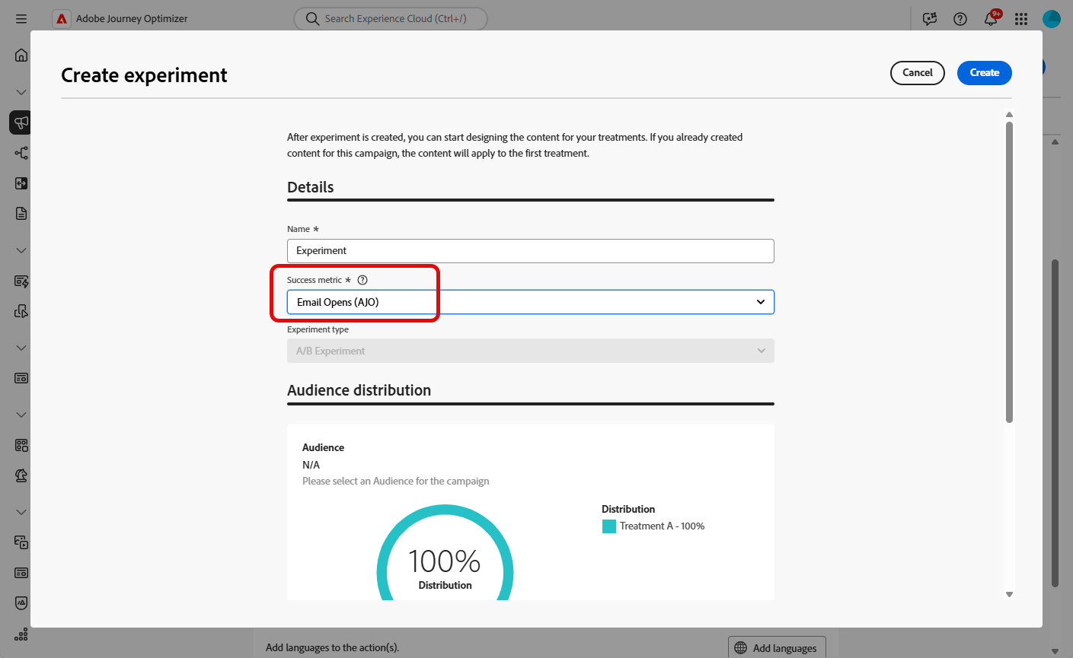The width and height of the screenshot is (1073, 658).
Task: Launch the AI Assistant chat icon
Action: coord(930,19)
